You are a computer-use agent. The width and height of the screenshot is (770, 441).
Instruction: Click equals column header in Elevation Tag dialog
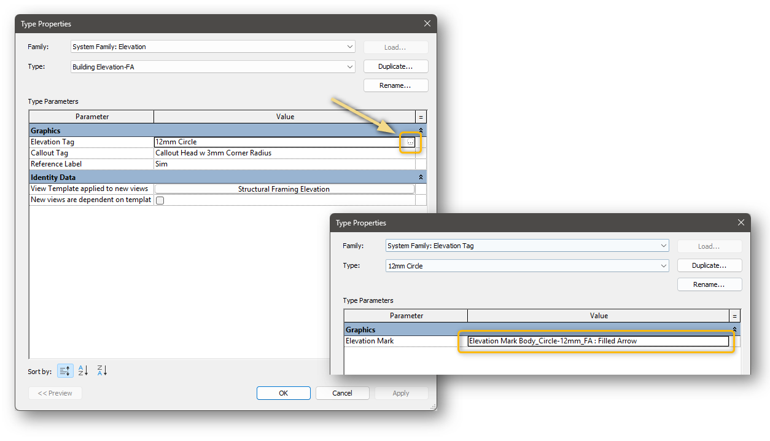[x=735, y=316]
